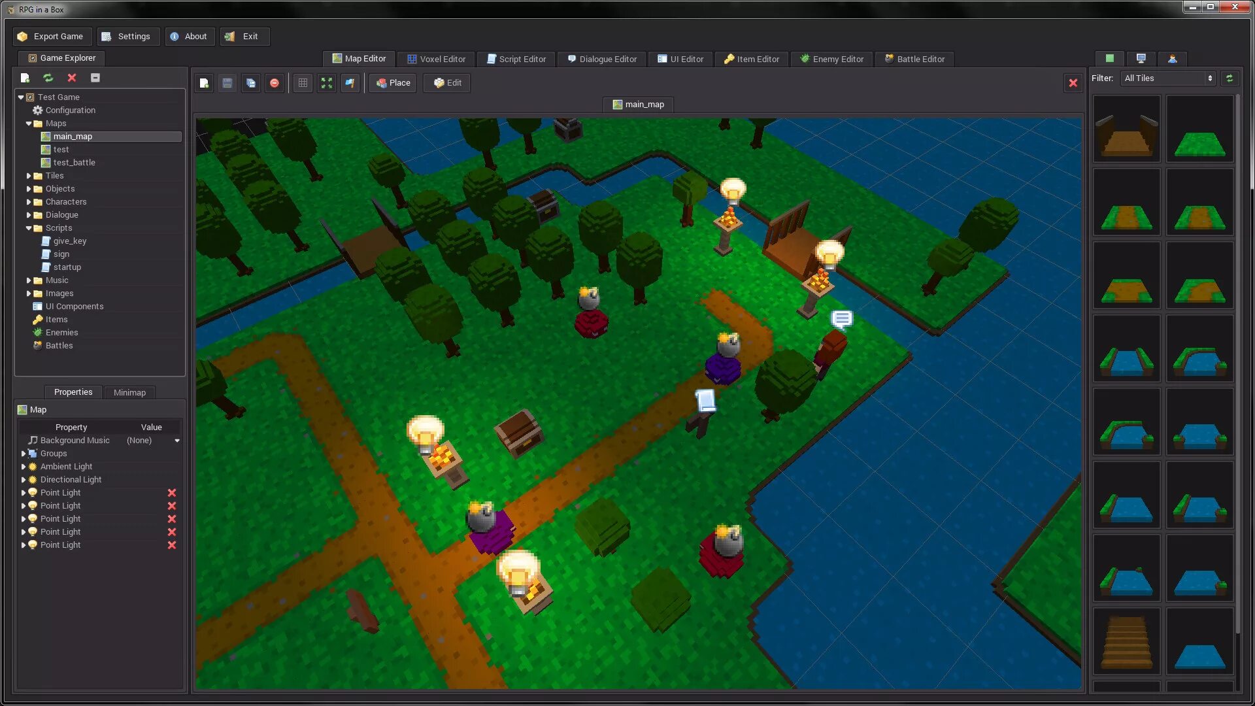The width and height of the screenshot is (1255, 706).
Task: Select the wooden stairs tile thumbnail
Action: (x=1126, y=641)
